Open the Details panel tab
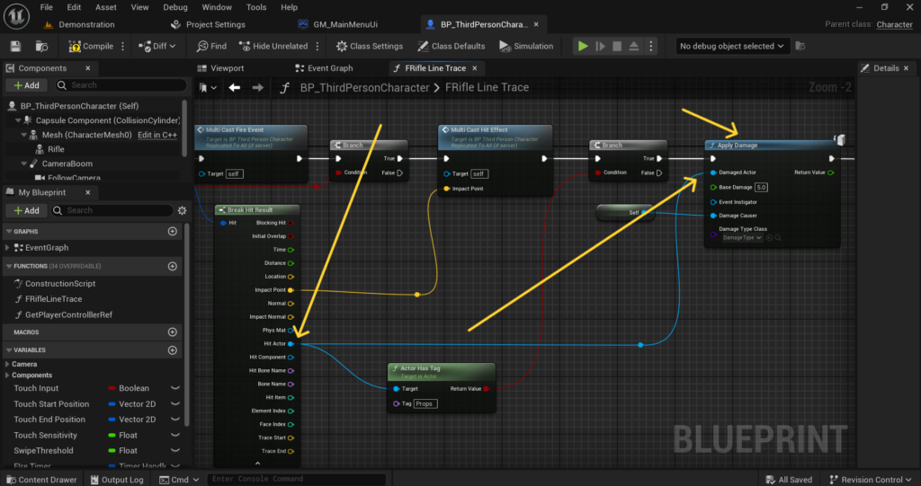 click(885, 68)
